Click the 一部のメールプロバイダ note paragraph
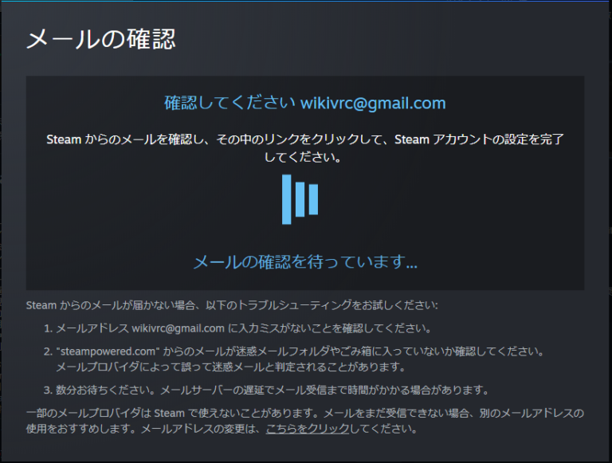Screen dimensions: 612x463 pyautogui.click(x=305, y=421)
